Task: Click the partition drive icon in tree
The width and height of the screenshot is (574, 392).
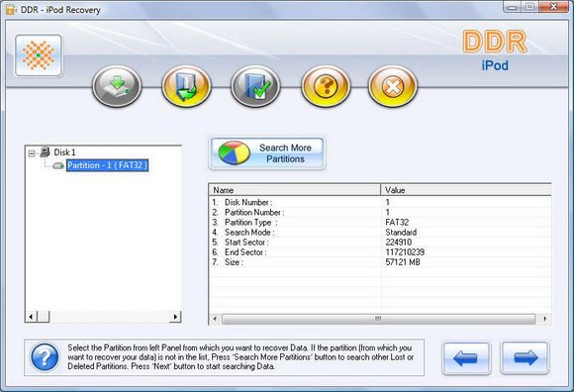Action: 57,165
